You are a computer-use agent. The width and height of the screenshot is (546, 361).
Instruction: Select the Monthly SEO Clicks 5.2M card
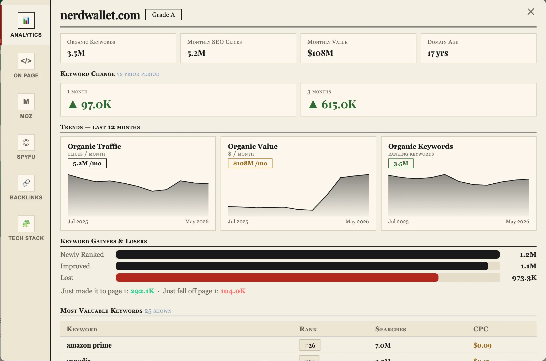point(238,48)
